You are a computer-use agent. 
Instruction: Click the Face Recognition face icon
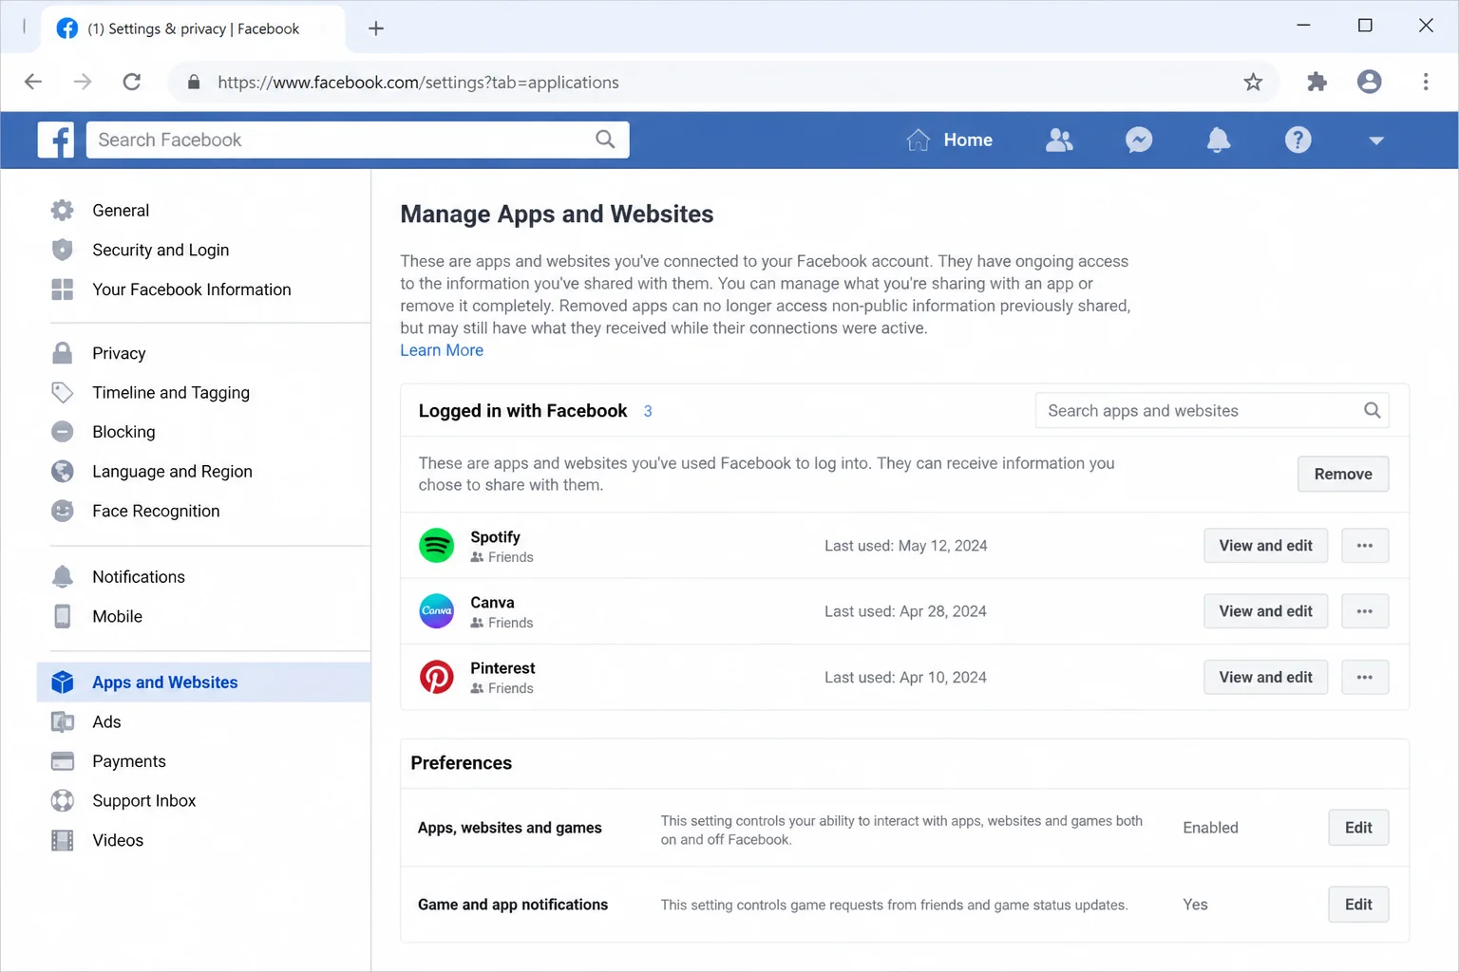tap(63, 511)
